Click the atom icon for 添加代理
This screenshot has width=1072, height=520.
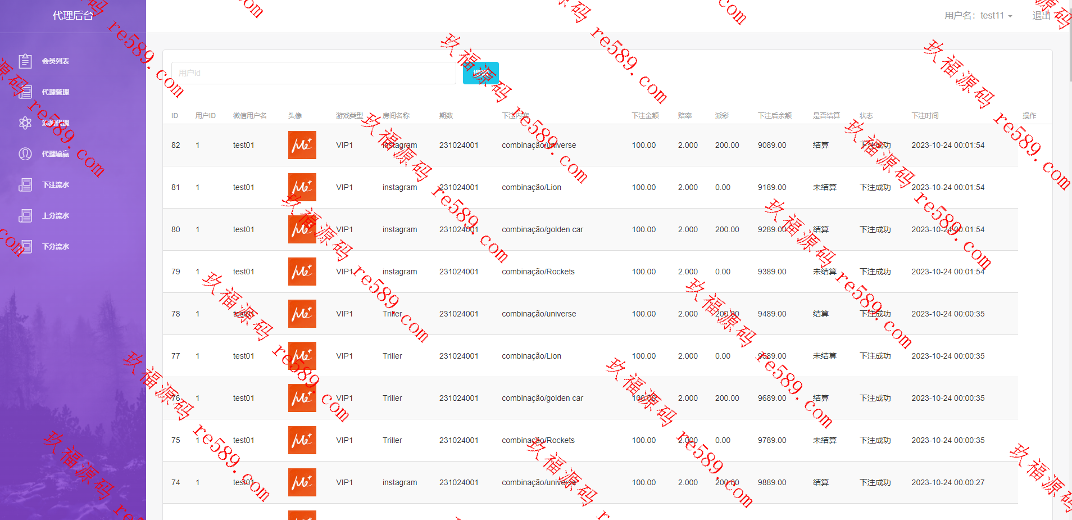pyautogui.click(x=25, y=123)
